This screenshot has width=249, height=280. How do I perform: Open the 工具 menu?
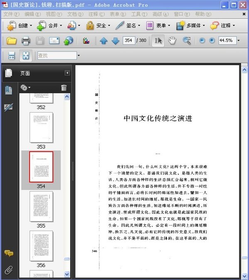tap(139, 14)
